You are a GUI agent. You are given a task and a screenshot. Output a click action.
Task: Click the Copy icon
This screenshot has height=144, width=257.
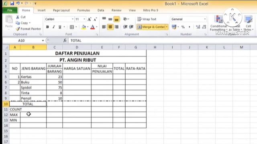coord(18,23)
